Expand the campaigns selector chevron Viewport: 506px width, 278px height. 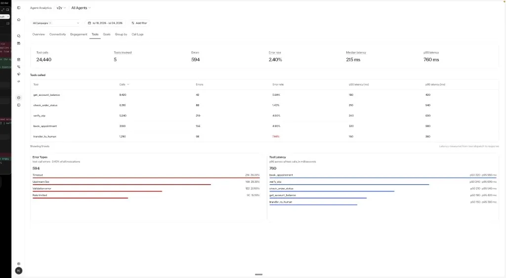pyautogui.click(x=78, y=23)
